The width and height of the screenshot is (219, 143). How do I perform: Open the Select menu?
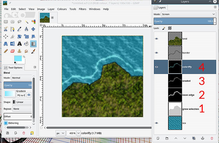22,9
